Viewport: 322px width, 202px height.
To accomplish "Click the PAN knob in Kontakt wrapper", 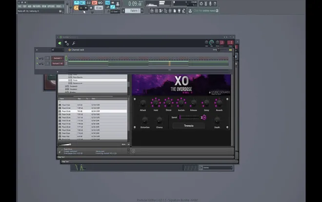I will click(206, 43).
